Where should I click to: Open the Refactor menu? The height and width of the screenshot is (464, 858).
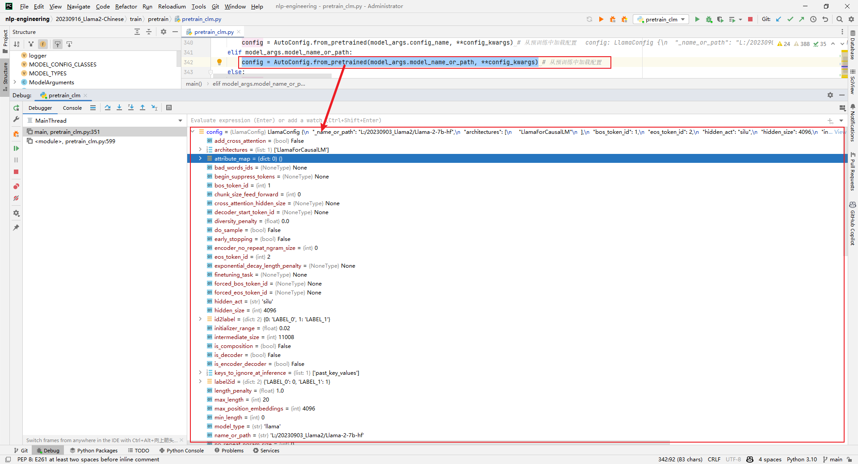pos(126,6)
